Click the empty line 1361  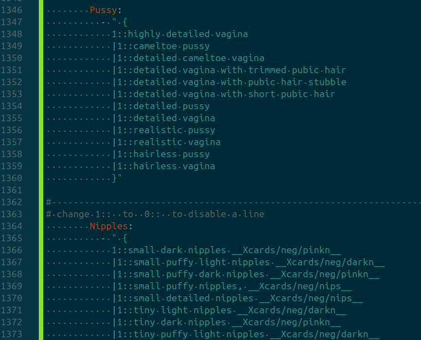[164, 190]
